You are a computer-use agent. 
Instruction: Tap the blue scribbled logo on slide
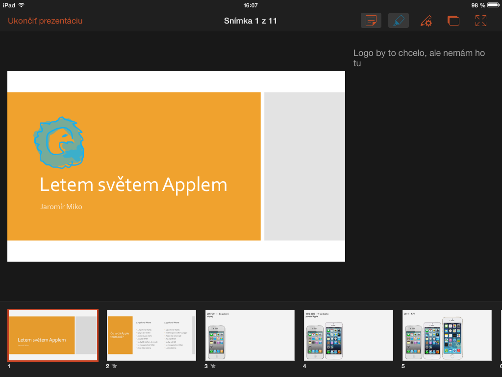(x=58, y=141)
